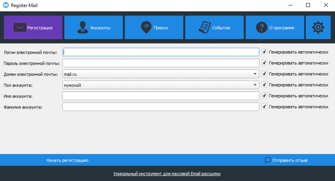
Task: Toggle auto-generate checkbox for email password
Action: (264, 63)
